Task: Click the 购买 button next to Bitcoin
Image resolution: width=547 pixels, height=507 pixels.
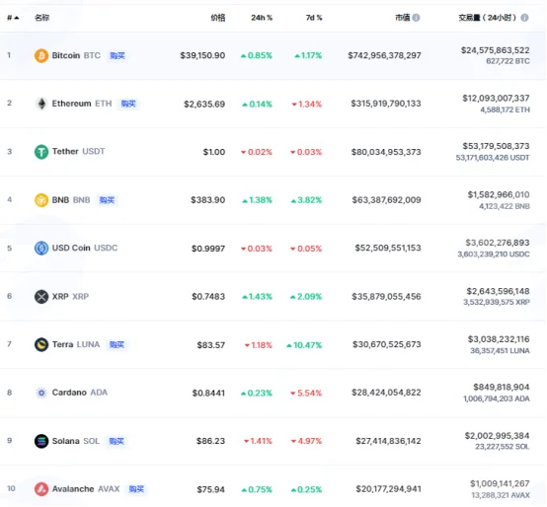Action: (117, 56)
